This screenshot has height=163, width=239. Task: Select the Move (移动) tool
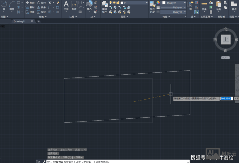[x=30, y=3]
